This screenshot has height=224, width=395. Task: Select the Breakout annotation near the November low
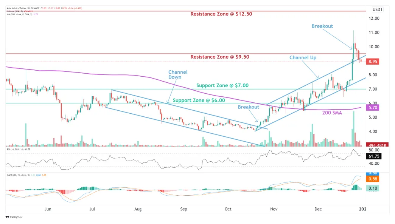tap(248, 107)
